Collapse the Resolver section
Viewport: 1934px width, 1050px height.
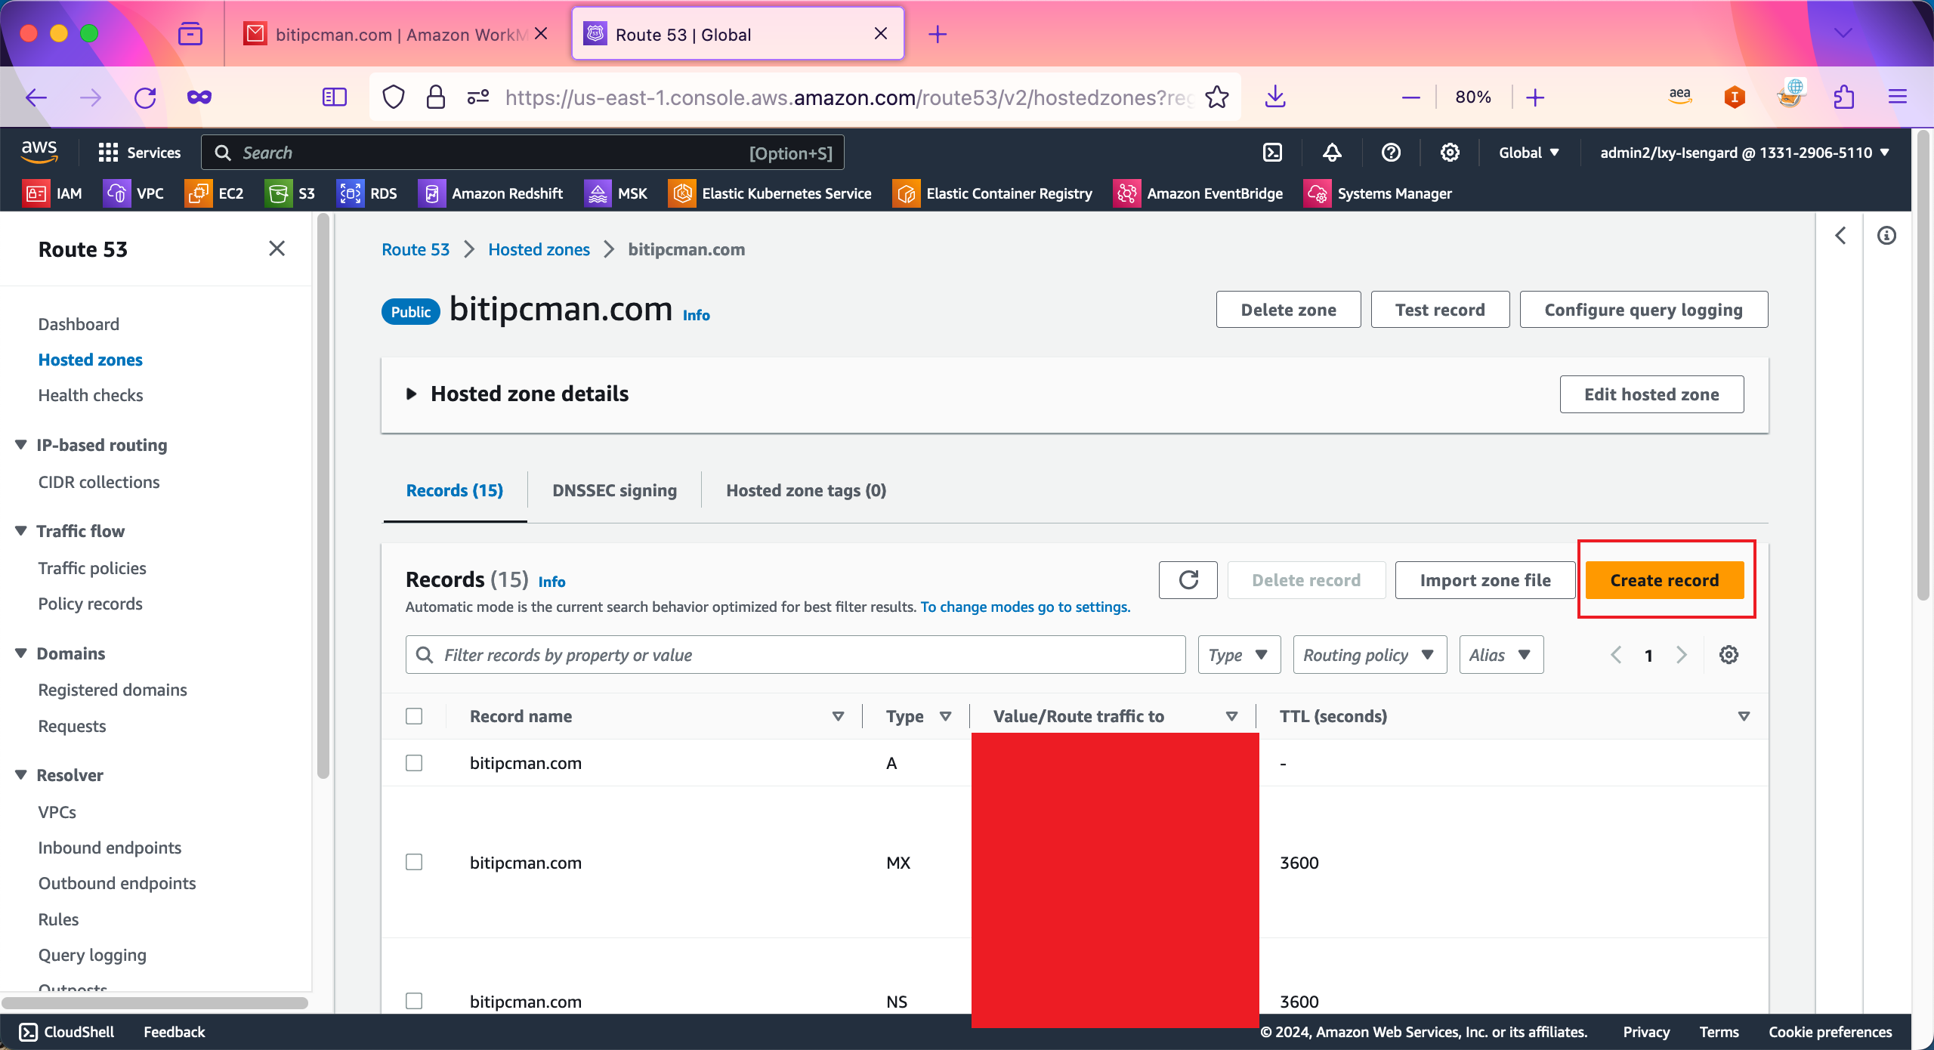20,775
